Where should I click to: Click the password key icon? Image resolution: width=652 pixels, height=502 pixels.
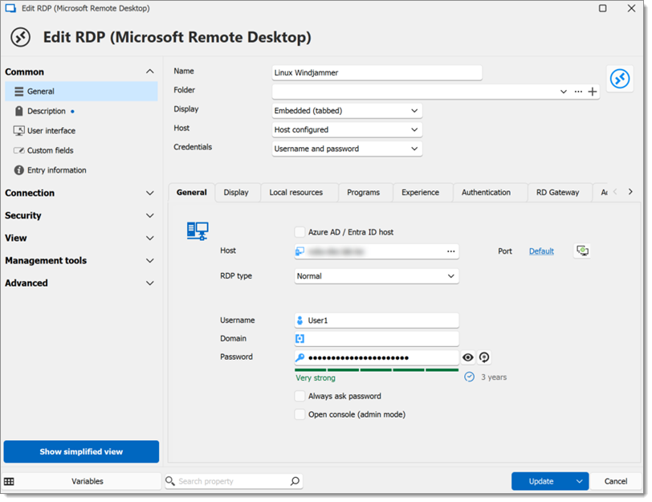(300, 357)
